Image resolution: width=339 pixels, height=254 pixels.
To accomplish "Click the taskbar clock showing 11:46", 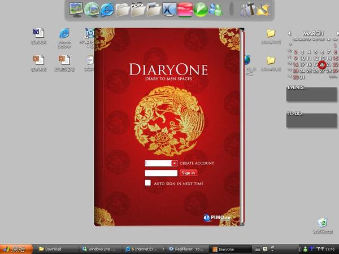I will (326, 249).
